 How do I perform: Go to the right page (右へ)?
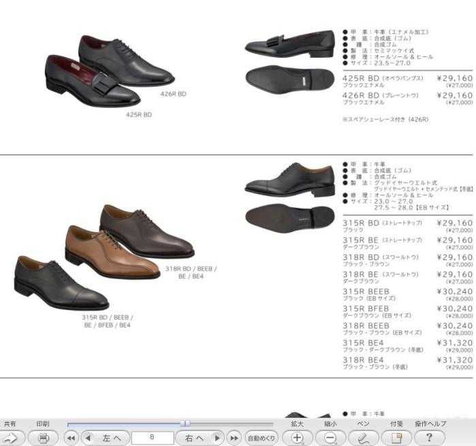(200, 438)
